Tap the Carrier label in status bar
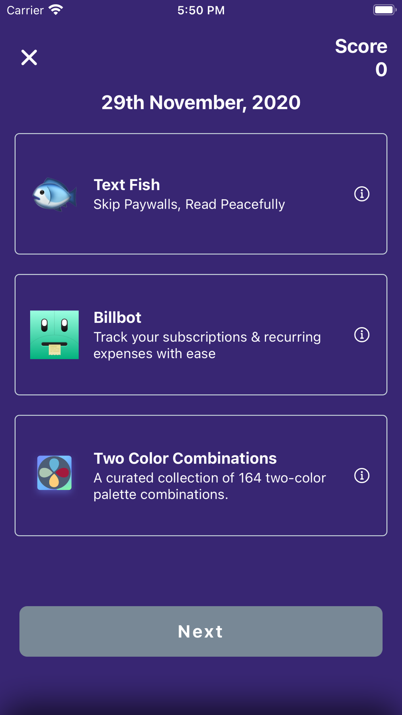The image size is (402, 715). click(25, 10)
